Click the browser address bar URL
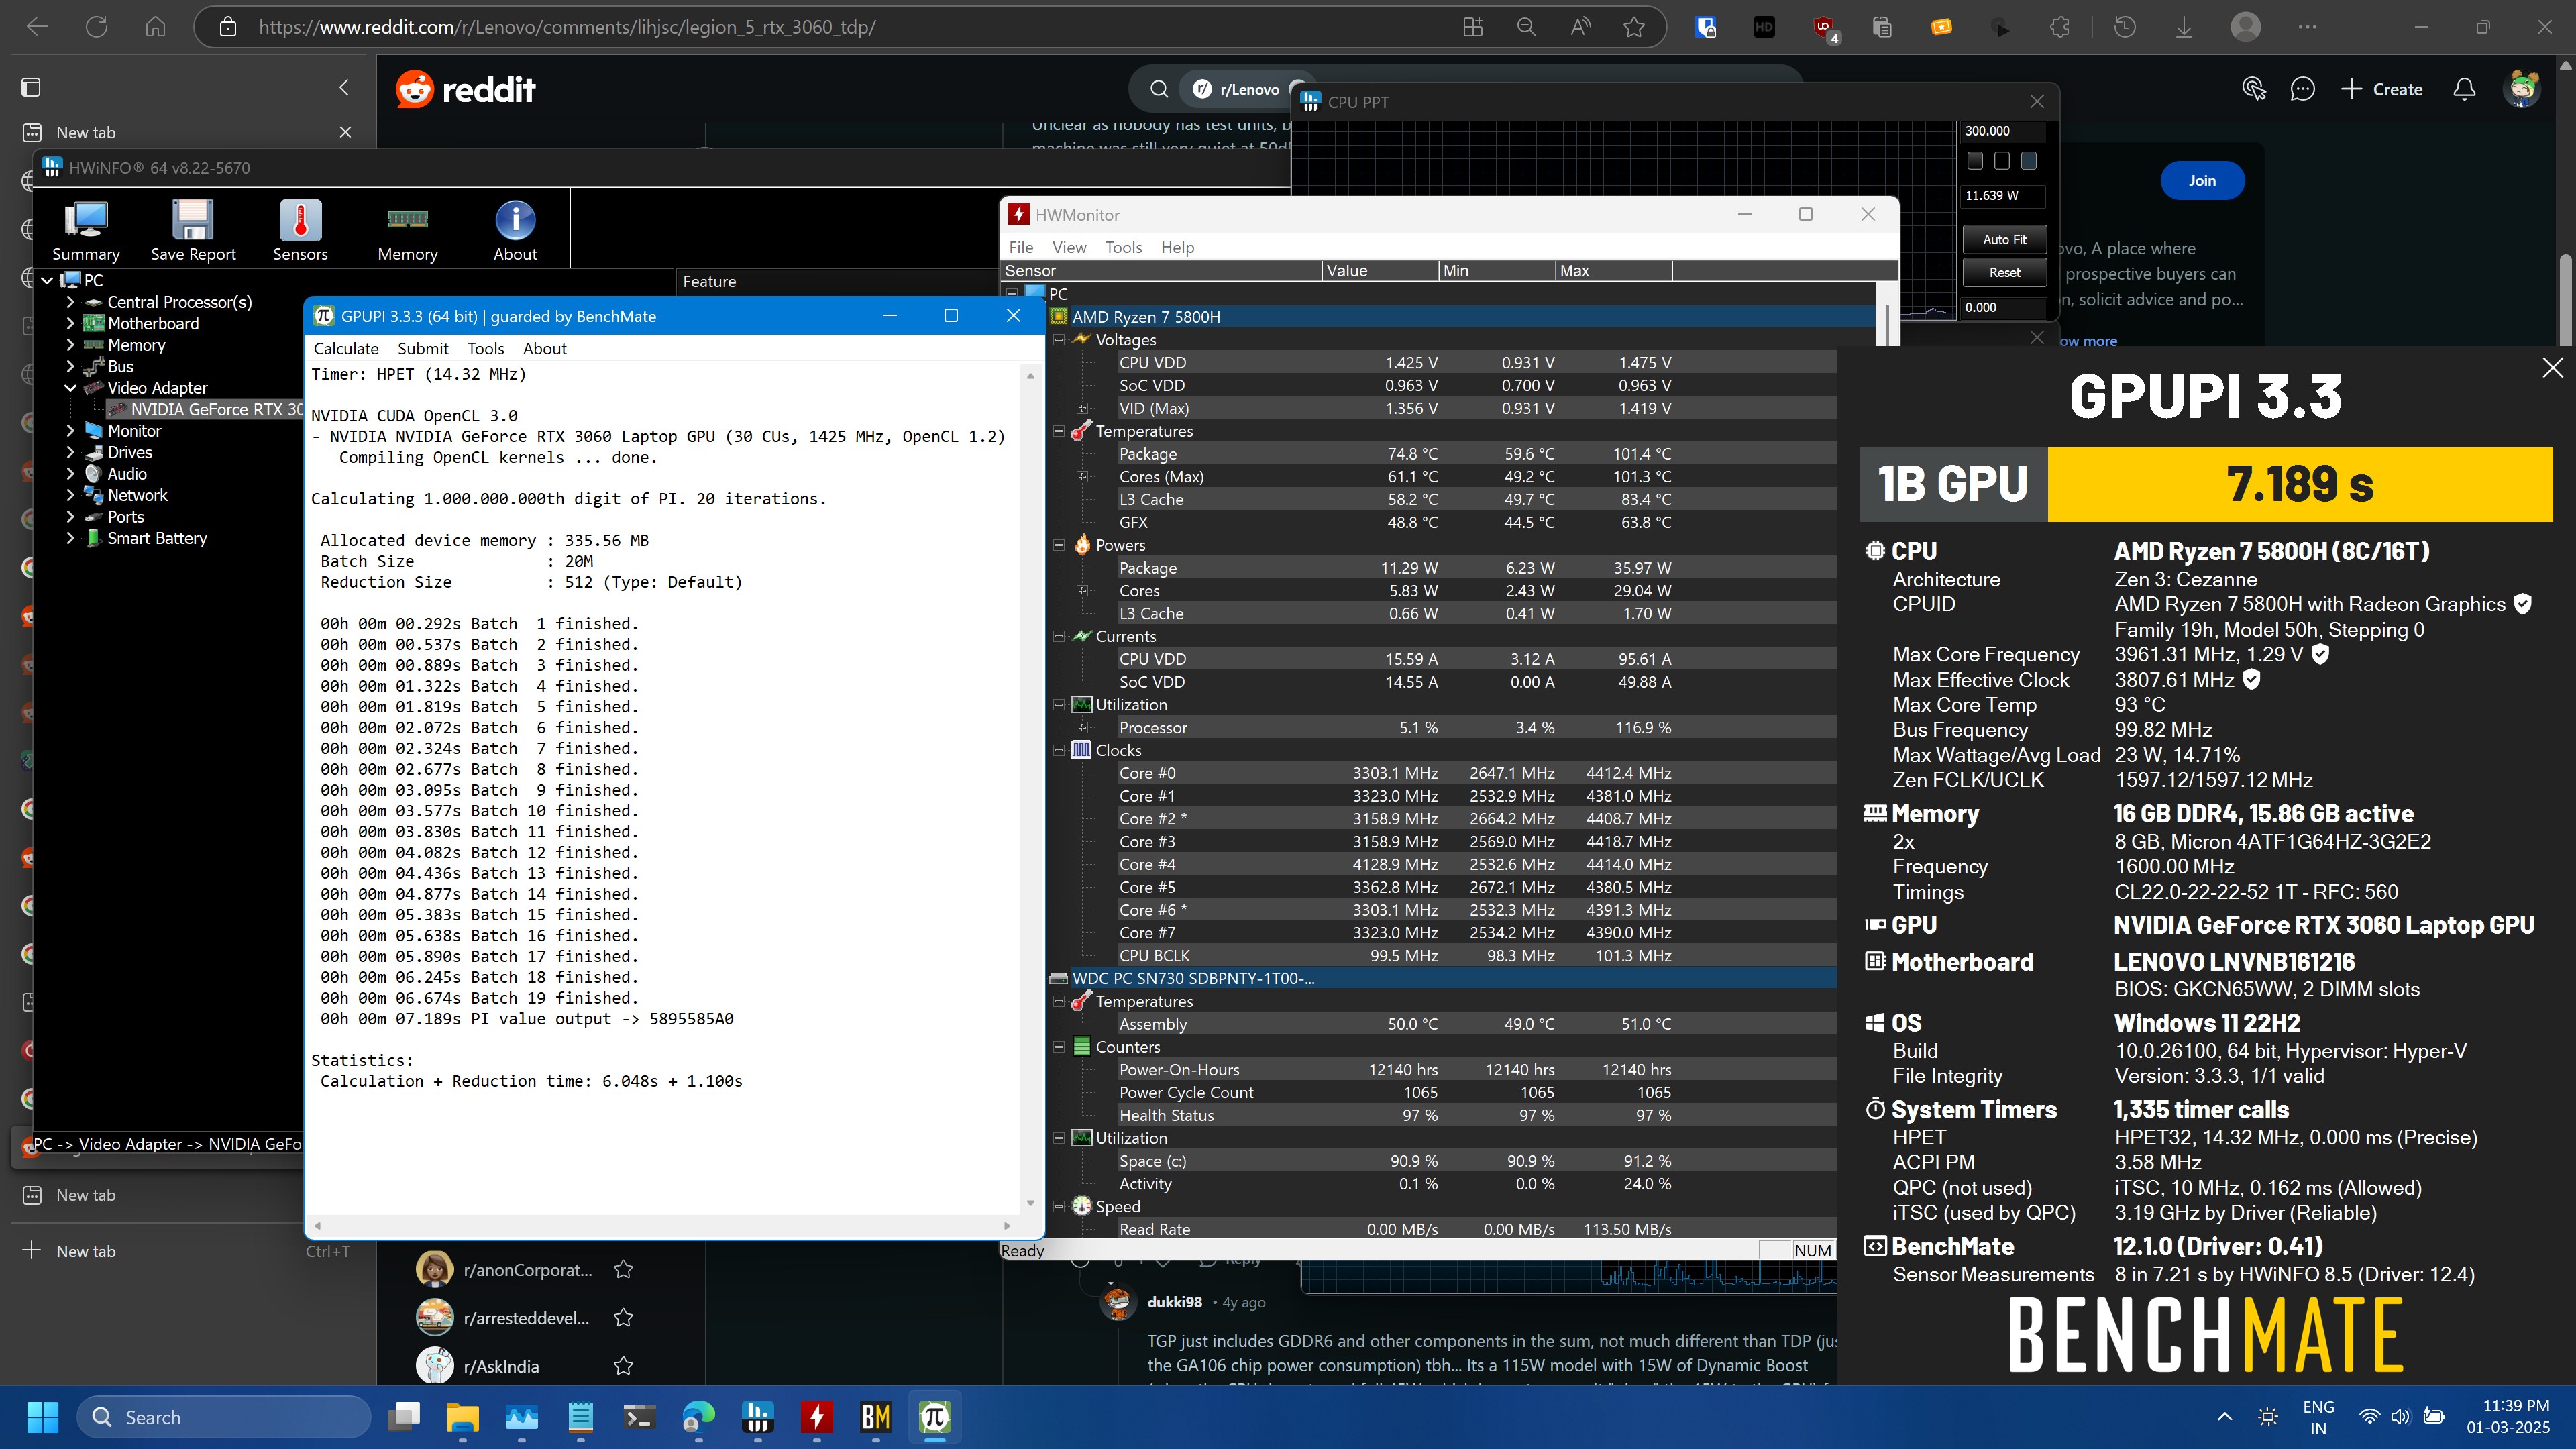Screen dimensions: 2576x1449 pos(566,27)
